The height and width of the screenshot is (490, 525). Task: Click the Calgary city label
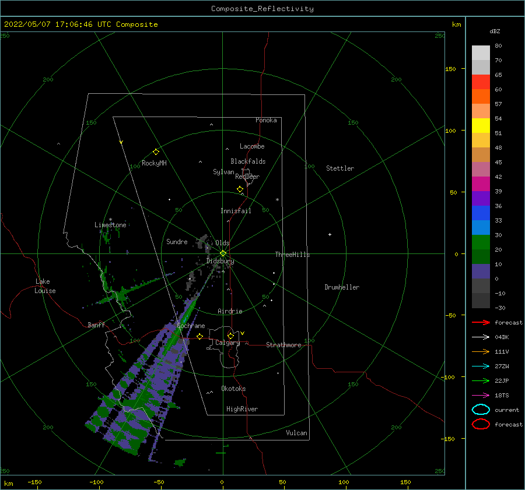pyautogui.click(x=228, y=343)
